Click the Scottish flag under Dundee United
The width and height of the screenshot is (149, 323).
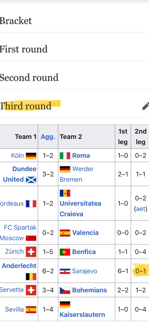31,180
